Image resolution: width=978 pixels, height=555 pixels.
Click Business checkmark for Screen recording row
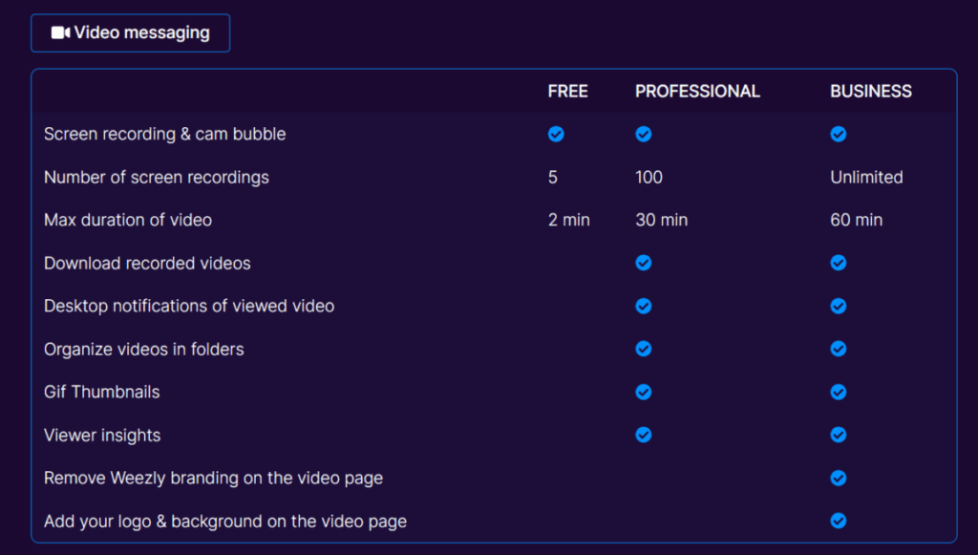tap(839, 135)
